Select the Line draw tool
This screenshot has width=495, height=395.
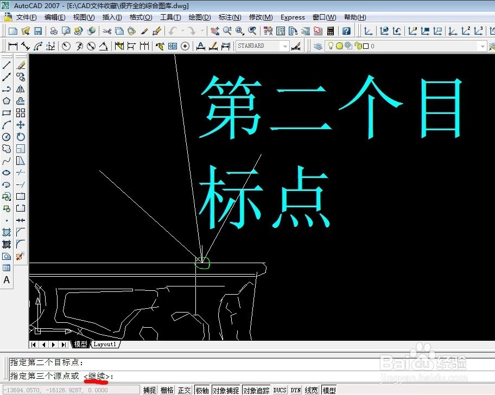coord(7,65)
